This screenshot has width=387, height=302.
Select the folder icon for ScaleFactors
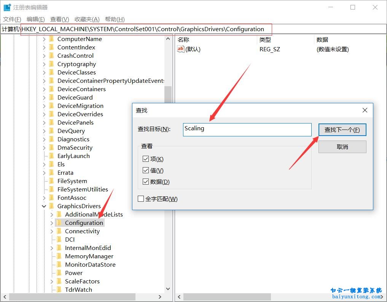pos(59,281)
